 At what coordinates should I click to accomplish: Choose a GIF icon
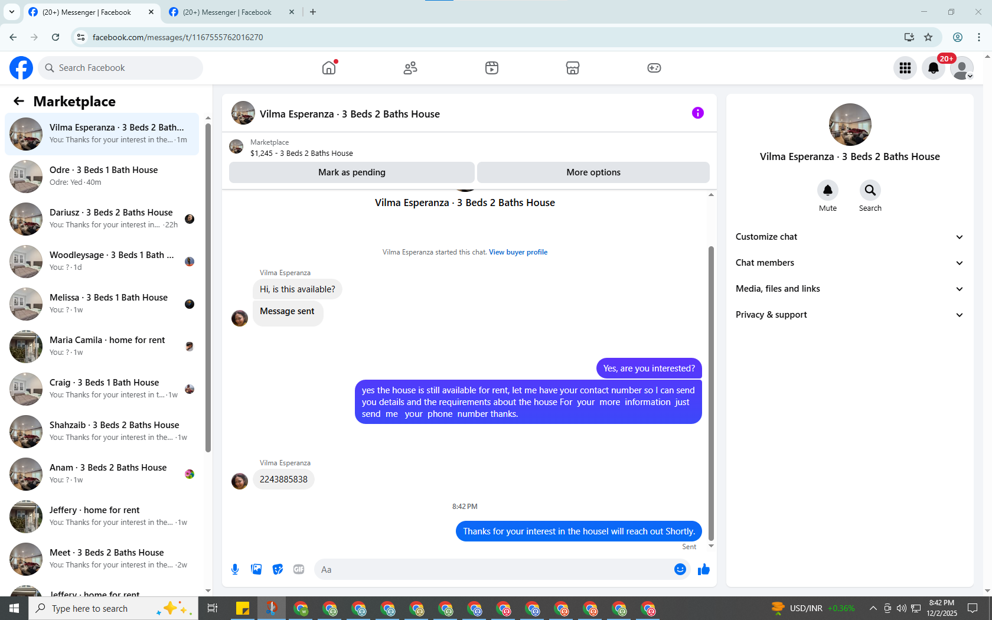coord(299,569)
